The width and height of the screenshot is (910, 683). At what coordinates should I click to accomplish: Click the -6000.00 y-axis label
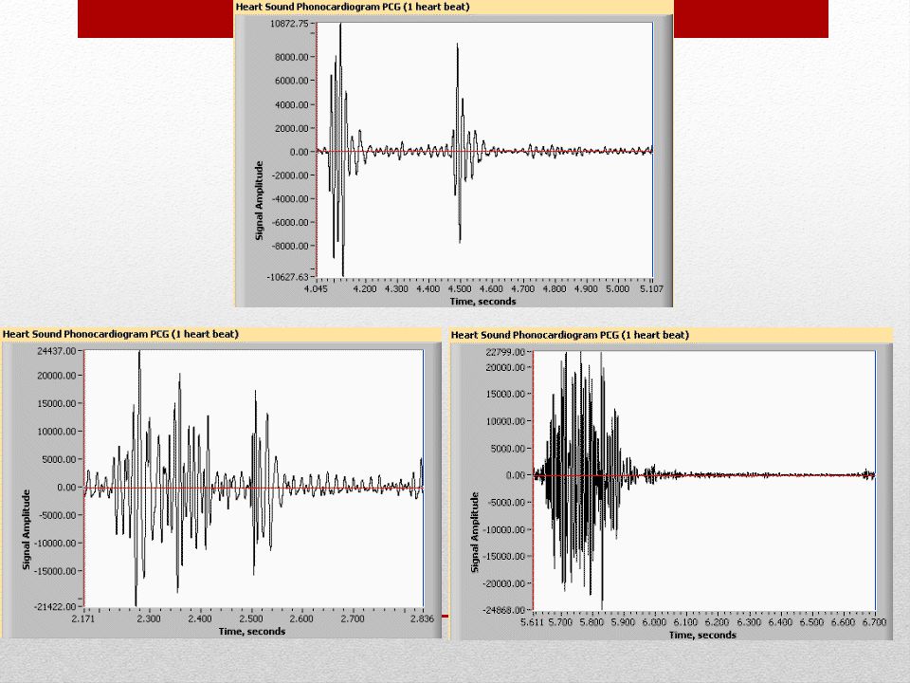[x=290, y=222]
